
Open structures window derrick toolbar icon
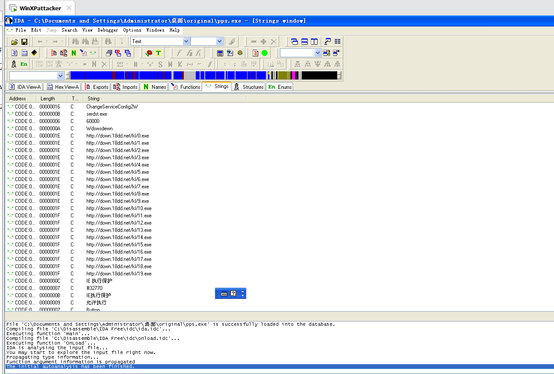(14, 64)
